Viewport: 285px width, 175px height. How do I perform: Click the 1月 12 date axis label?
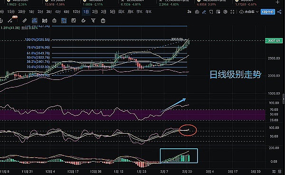(x=118, y=172)
